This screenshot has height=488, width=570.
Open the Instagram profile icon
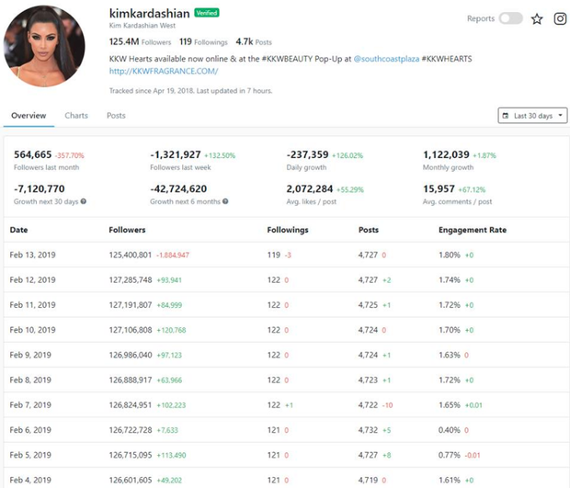pyautogui.click(x=560, y=18)
